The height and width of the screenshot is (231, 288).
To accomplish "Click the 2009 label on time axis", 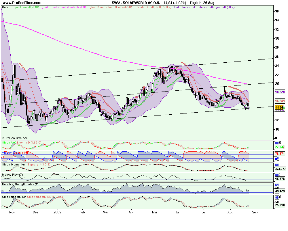I will (x=58, y=212).
